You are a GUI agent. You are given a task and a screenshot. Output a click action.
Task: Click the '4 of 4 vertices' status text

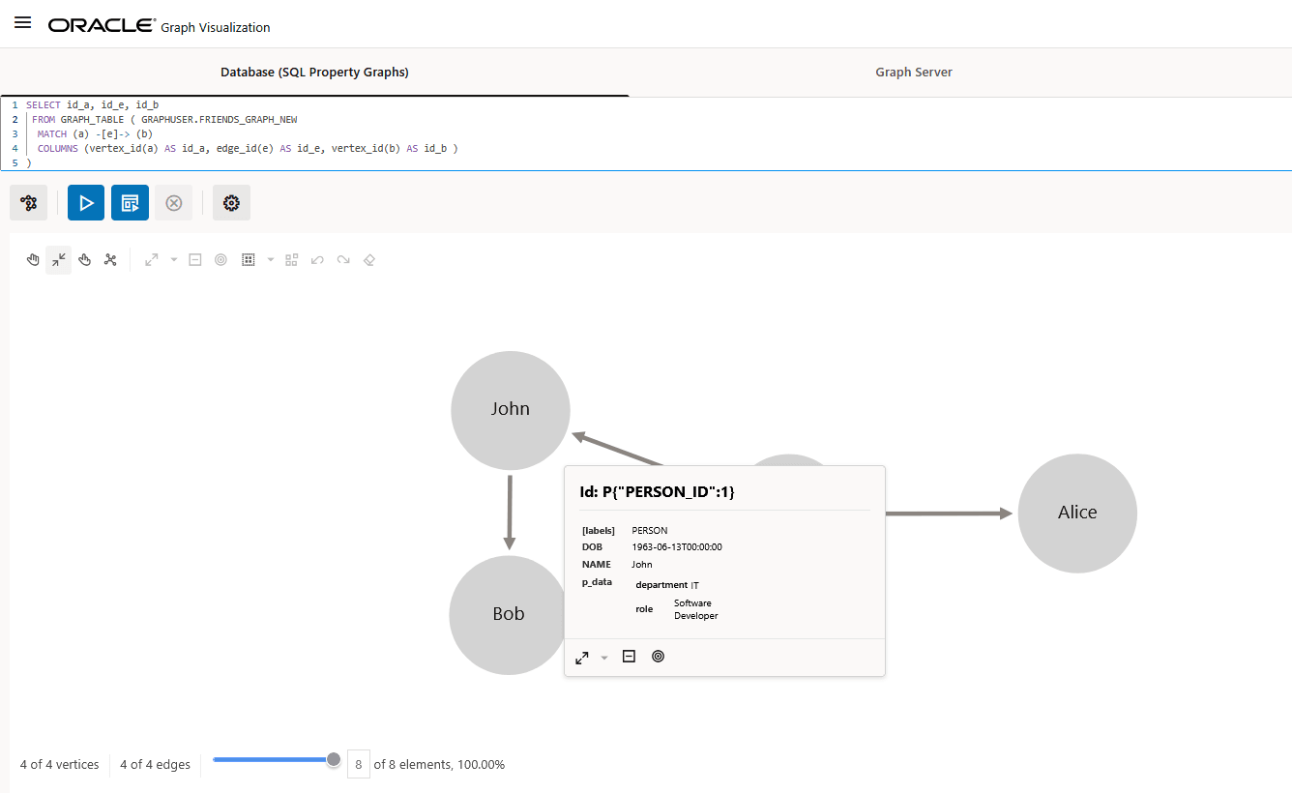[60, 765]
